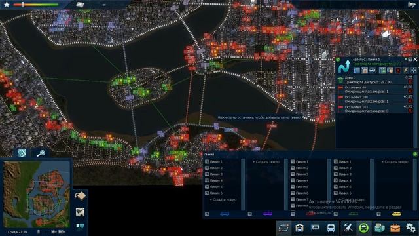Open the settings gears icon
419x236 pixels.
410,227
